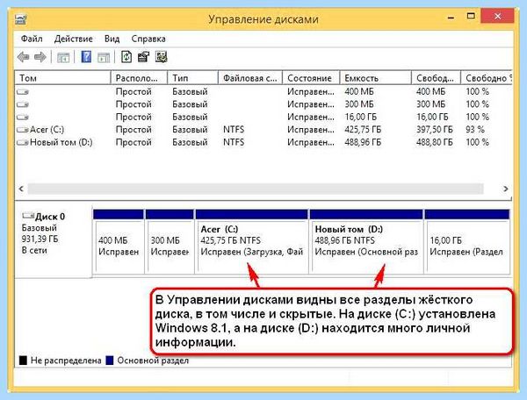
Task: Select the Новый том (D:) row in the list
Action: pos(263,142)
